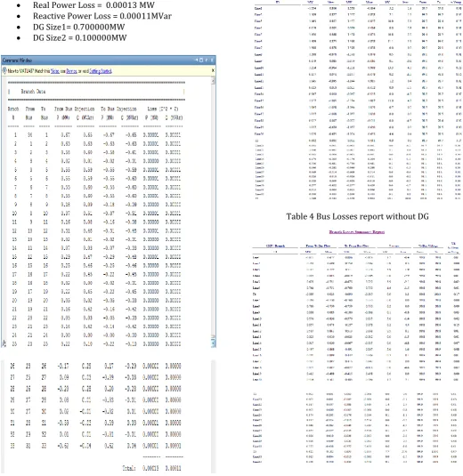Click the 'Loss (I^2 * Z)' column header
The height and width of the screenshot is (476, 463).
pyautogui.click(x=163, y=109)
